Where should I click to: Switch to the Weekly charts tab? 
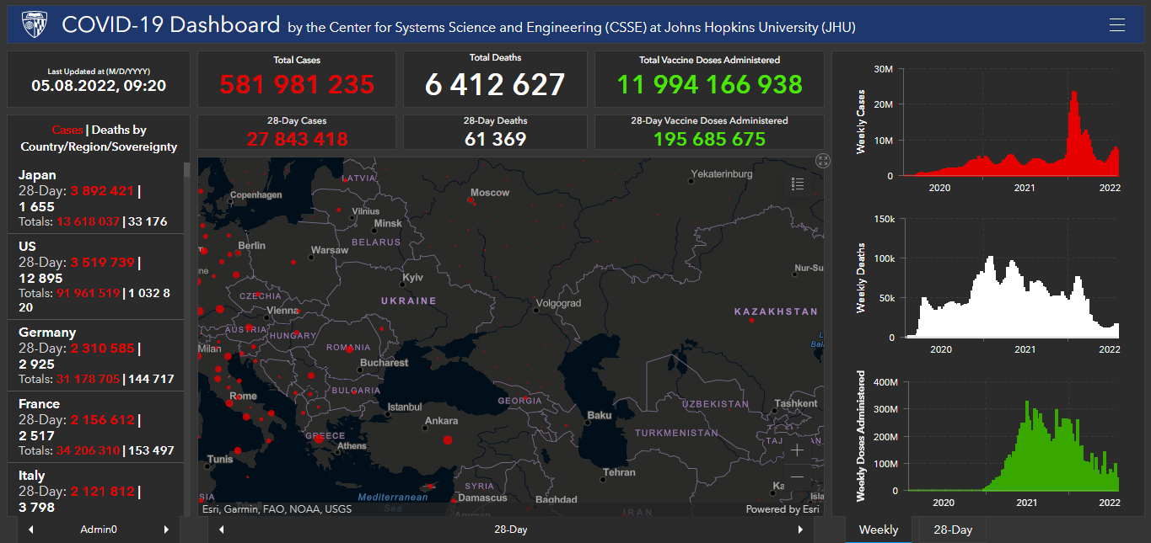click(x=878, y=530)
